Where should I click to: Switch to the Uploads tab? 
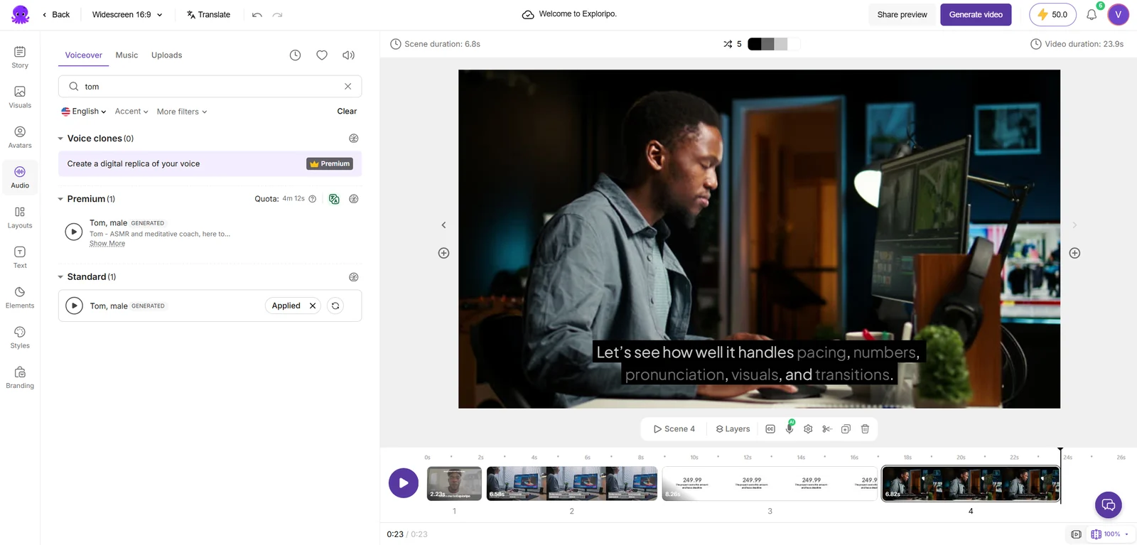167,55
